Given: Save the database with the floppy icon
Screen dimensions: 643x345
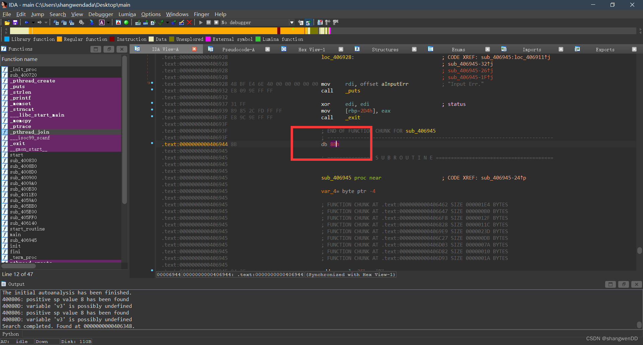Looking at the screenshot, I should pos(15,22).
